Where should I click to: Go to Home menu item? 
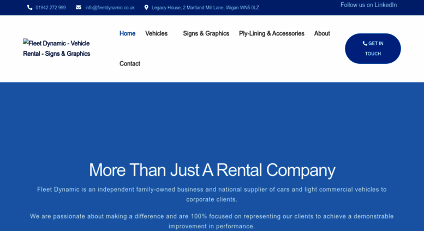pyautogui.click(x=127, y=33)
